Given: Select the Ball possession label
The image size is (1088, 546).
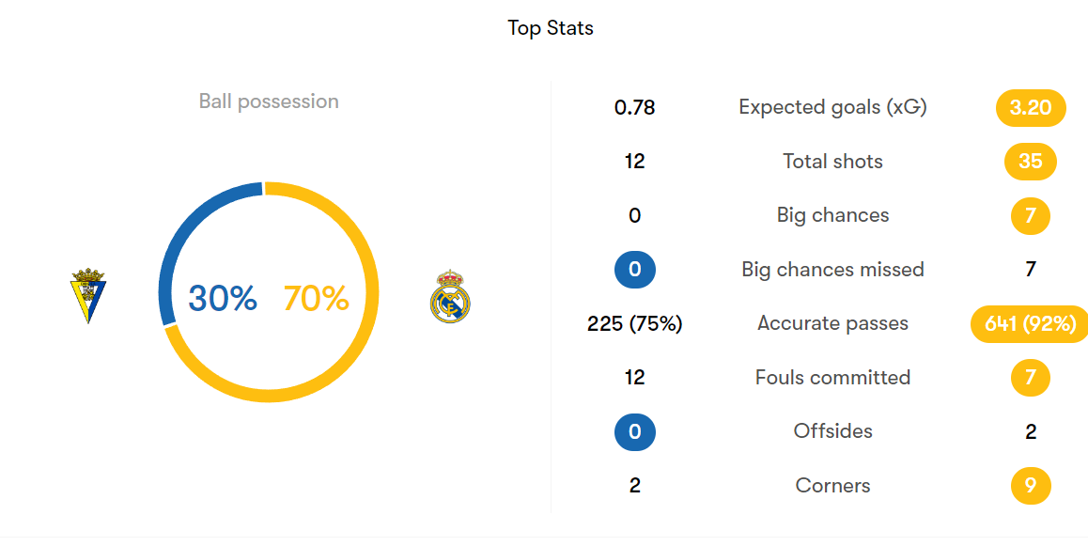Looking at the screenshot, I should pos(270,101).
